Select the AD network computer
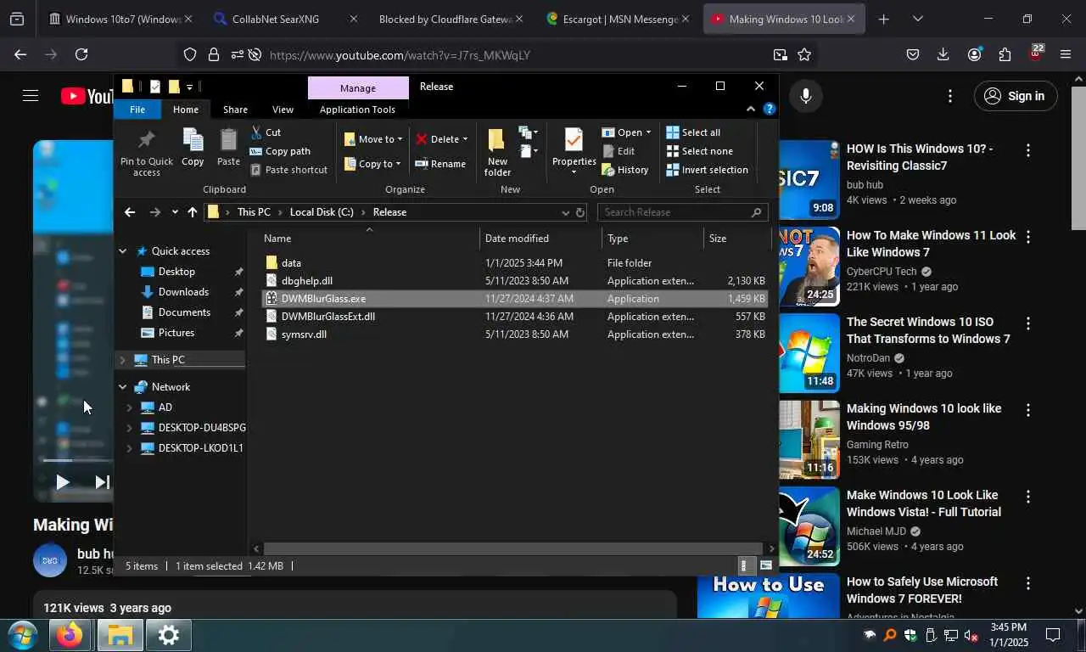 click(x=165, y=407)
